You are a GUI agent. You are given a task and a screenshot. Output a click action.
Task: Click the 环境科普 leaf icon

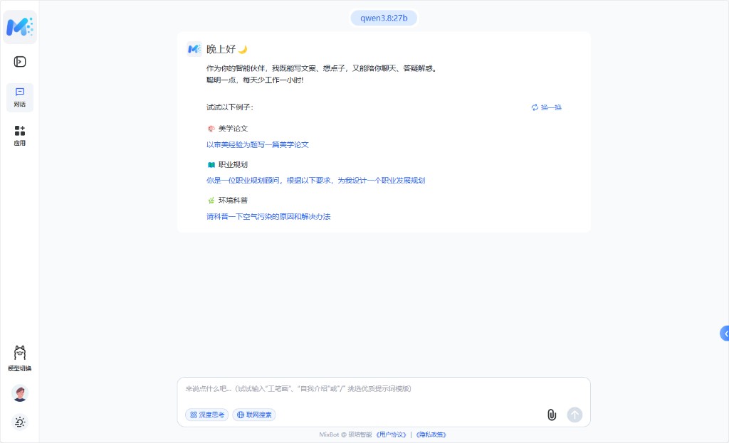tap(211, 201)
